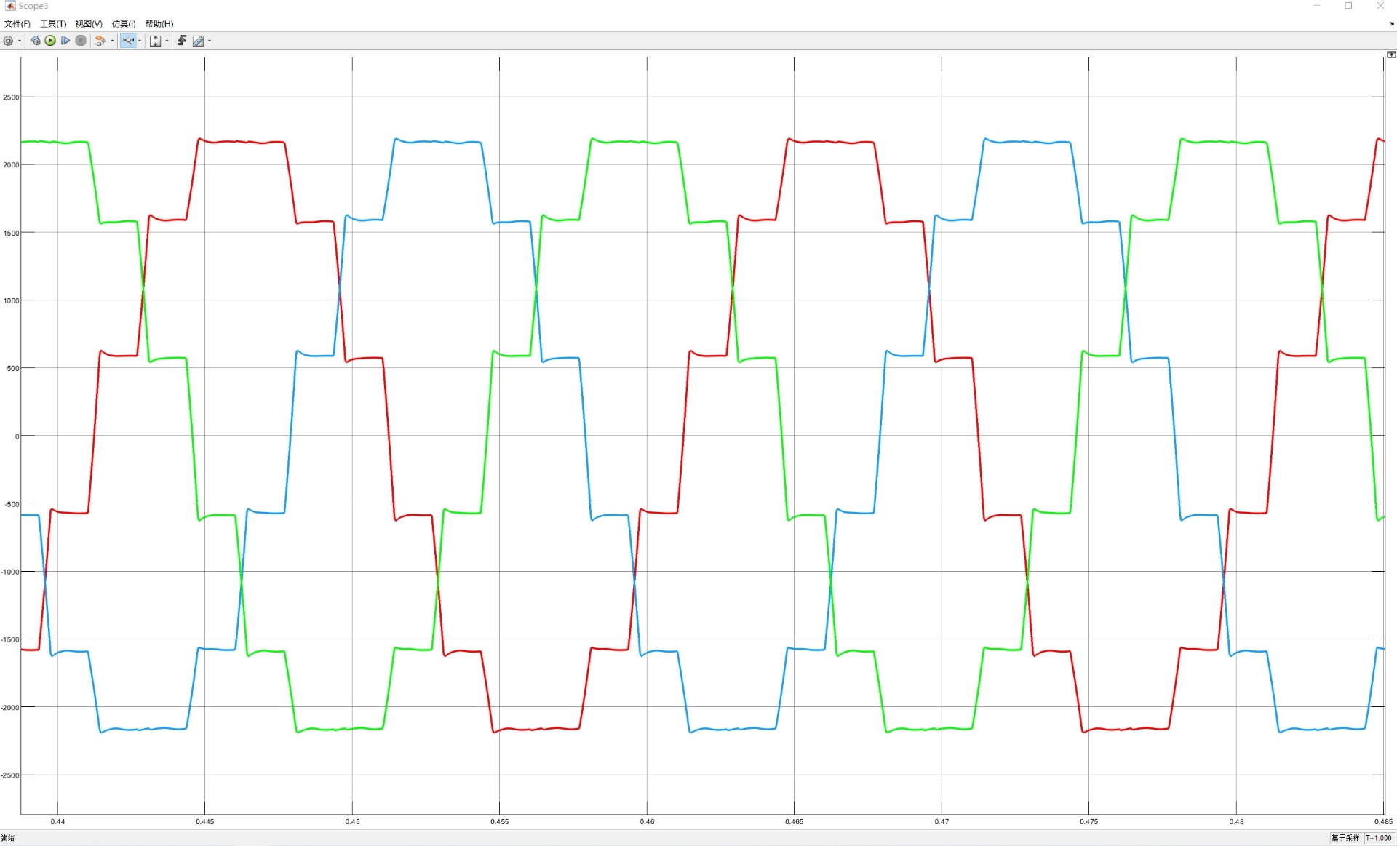The width and height of the screenshot is (1397, 846).
Task: Click the 0.475 x-axis tick label
Action: (1088, 822)
